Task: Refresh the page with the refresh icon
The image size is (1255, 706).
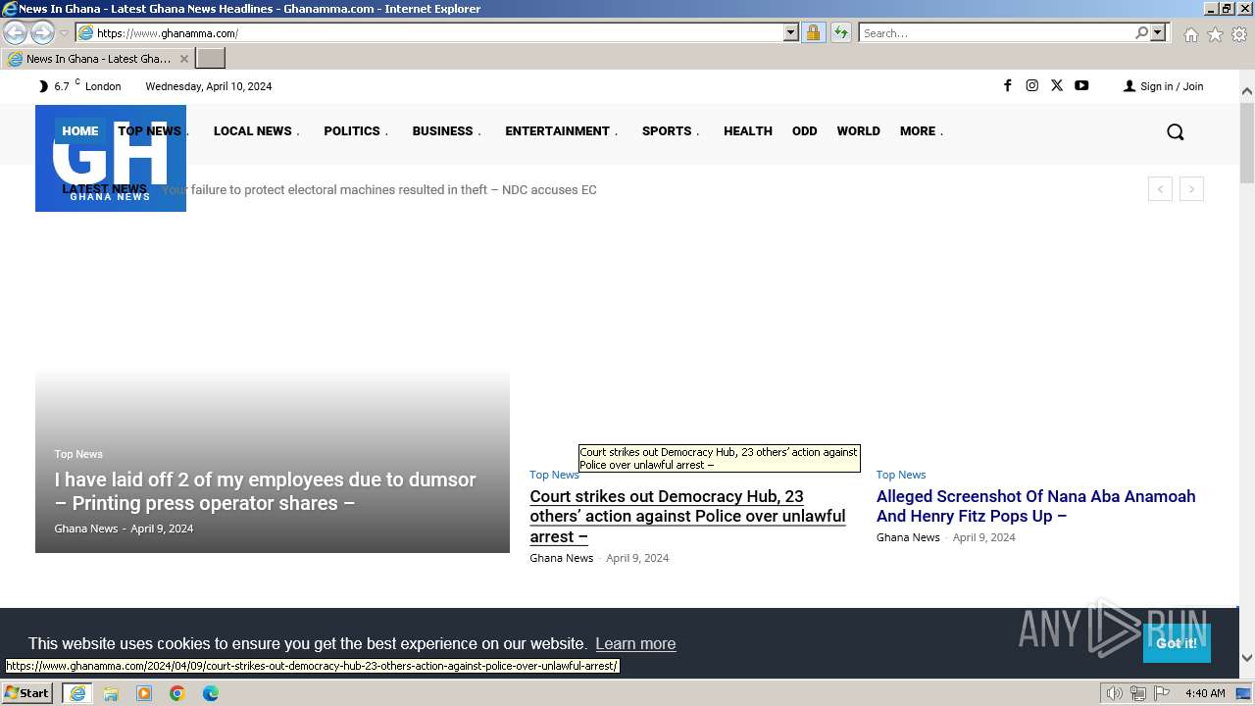Action: 841,32
